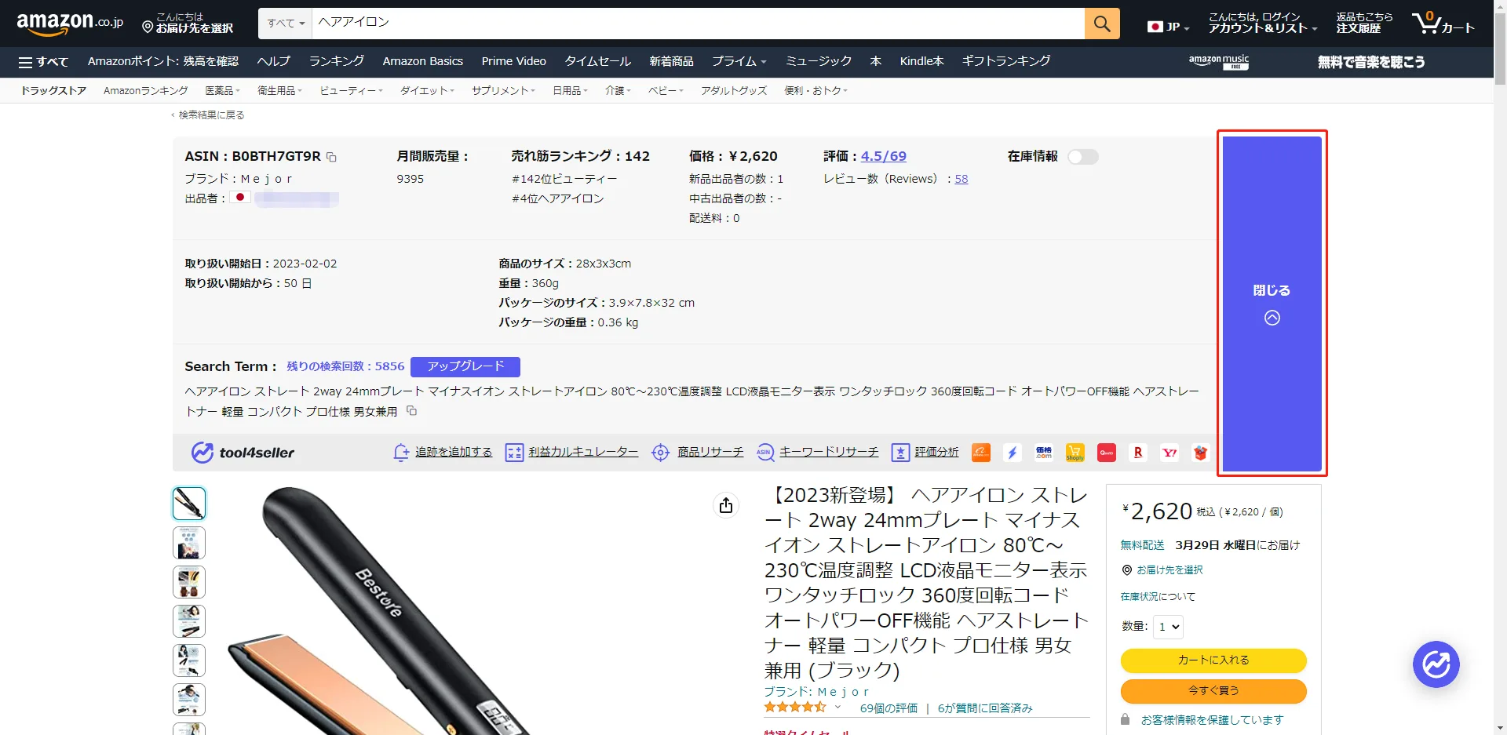Screen dimensions: 1507x735
Task: Open the red Qoo10 shortcut icon
Action: pos(1107,453)
